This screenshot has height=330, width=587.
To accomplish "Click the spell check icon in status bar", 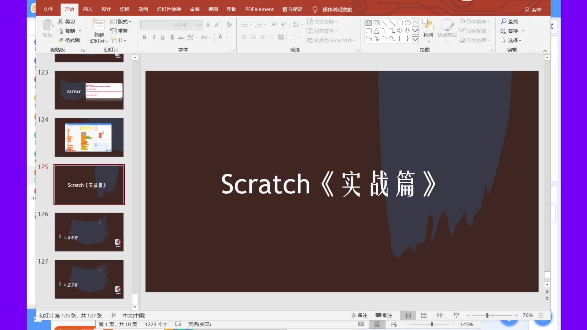I will [113, 315].
